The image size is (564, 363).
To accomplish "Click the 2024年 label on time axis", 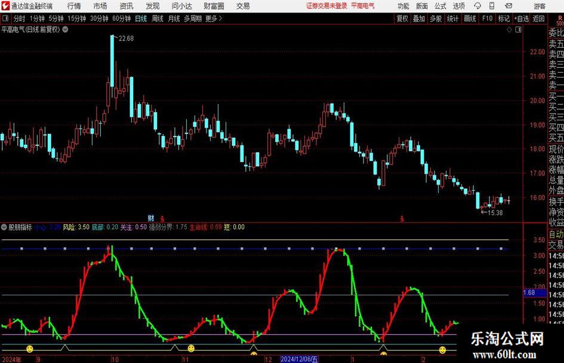I will coord(11,359).
